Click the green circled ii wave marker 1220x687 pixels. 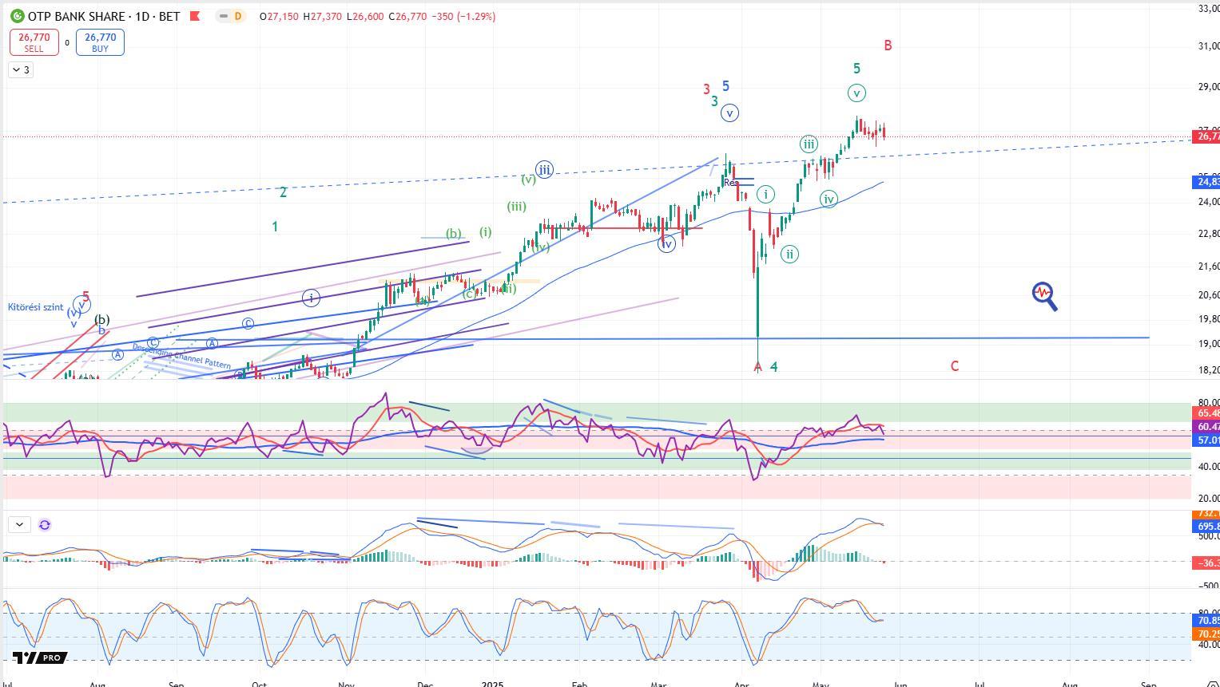click(x=789, y=255)
